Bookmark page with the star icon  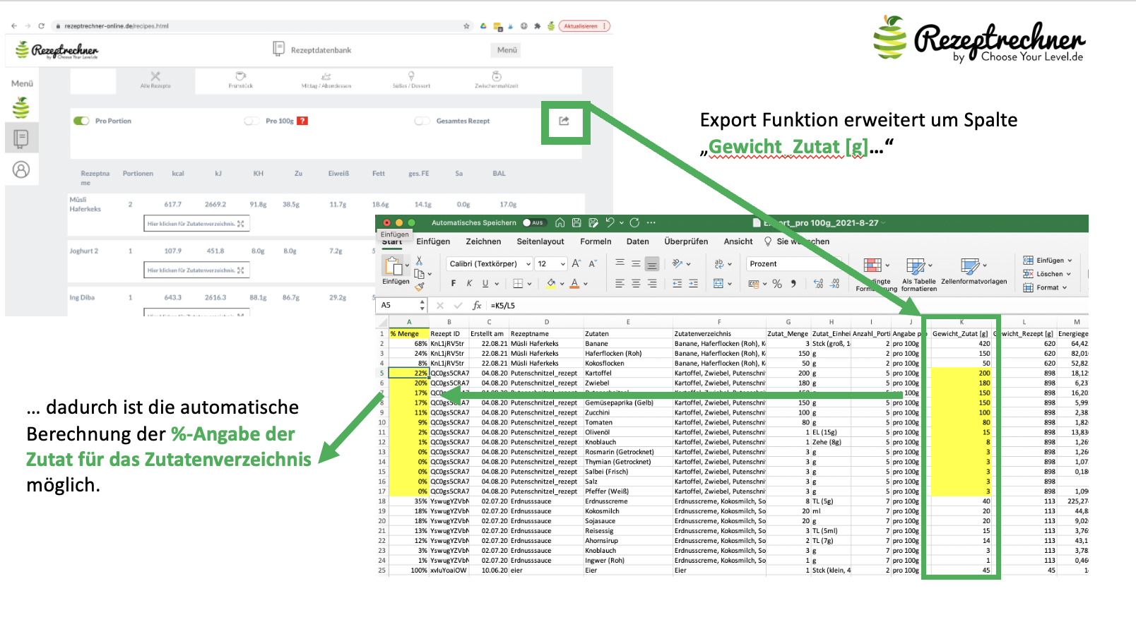(x=466, y=26)
